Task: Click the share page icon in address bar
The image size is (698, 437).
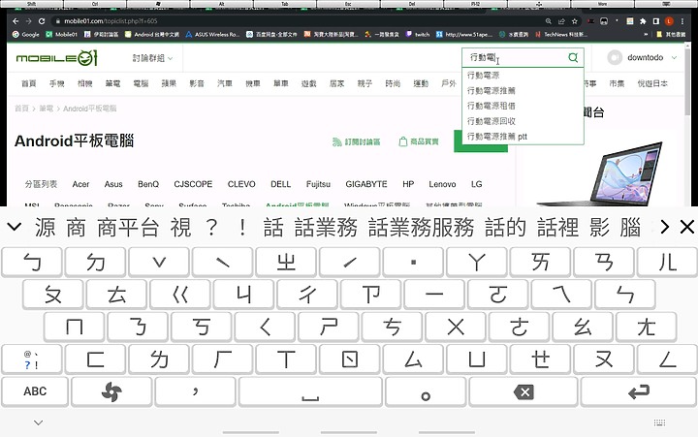Action: tap(561, 21)
